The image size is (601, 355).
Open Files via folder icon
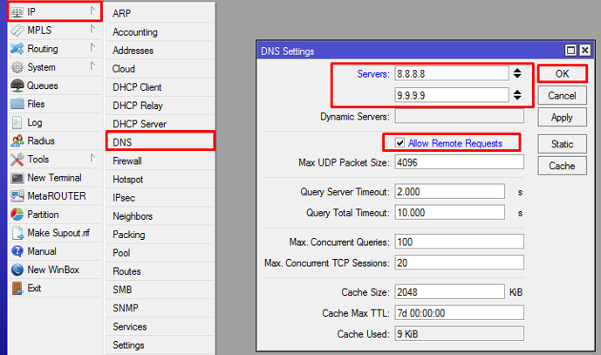(x=17, y=104)
